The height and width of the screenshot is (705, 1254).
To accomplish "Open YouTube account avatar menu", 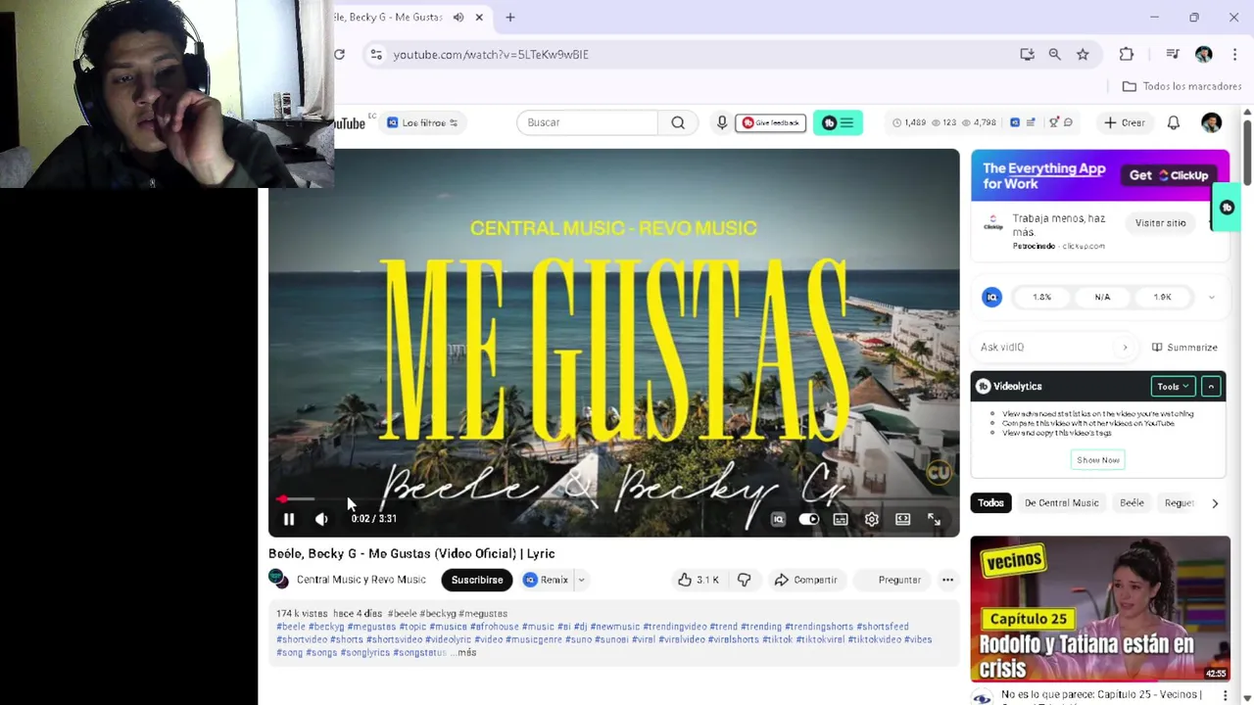I will coord(1212,122).
